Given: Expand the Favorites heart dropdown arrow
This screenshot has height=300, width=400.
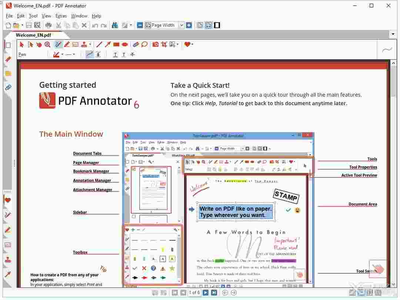Looking at the screenshot, I should coord(192,44).
